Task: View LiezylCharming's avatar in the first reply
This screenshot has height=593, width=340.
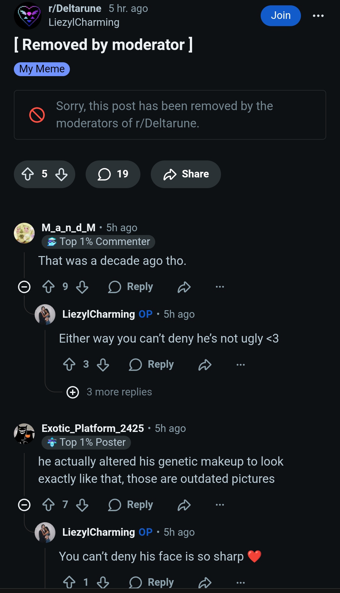Action: click(45, 314)
